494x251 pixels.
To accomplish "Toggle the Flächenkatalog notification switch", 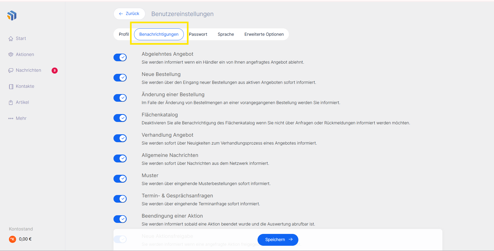I will pyautogui.click(x=120, y=118).
